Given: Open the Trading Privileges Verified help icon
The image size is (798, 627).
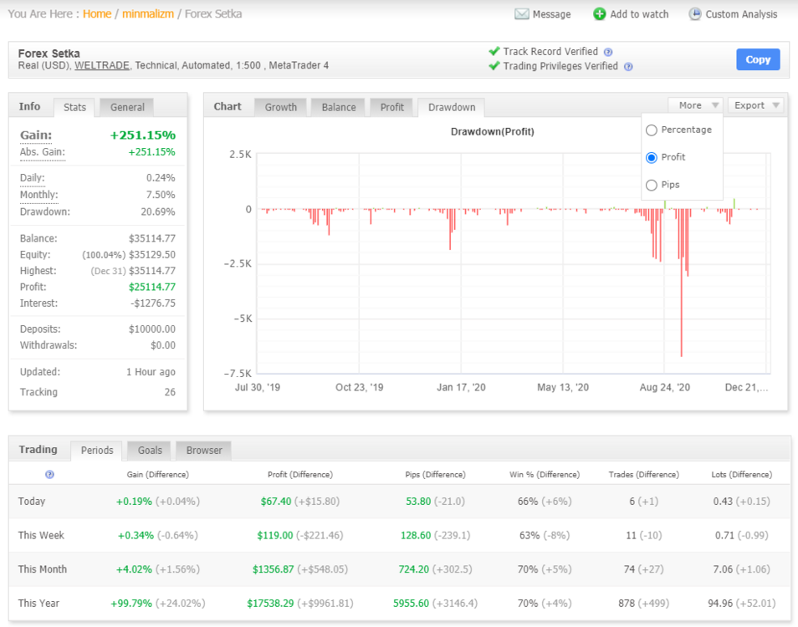Looking at the screenshot, I should pyautogui.click(x=628, y=67).
